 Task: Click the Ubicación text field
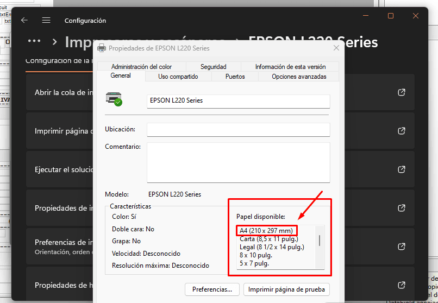coord(238,130)
